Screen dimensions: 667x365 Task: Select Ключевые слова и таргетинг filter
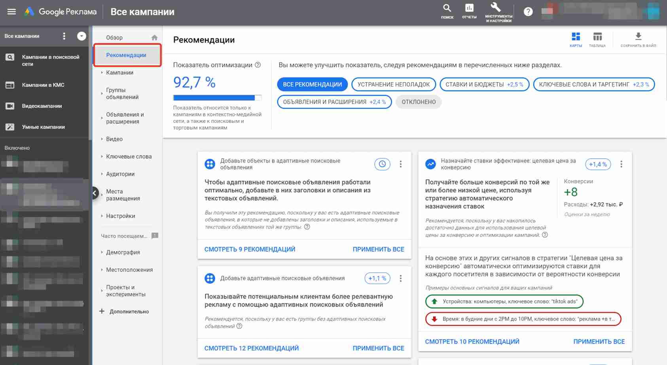tap(594, 85)
